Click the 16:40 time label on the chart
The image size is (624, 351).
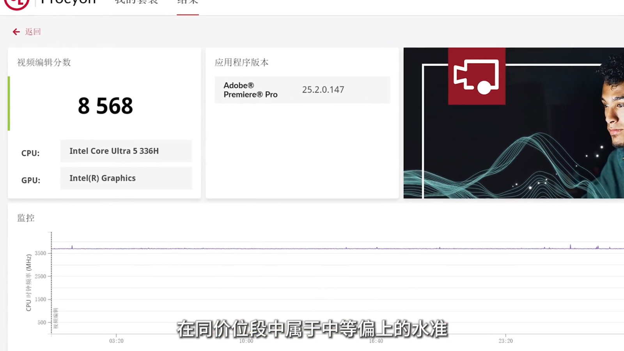coord(376,341)
